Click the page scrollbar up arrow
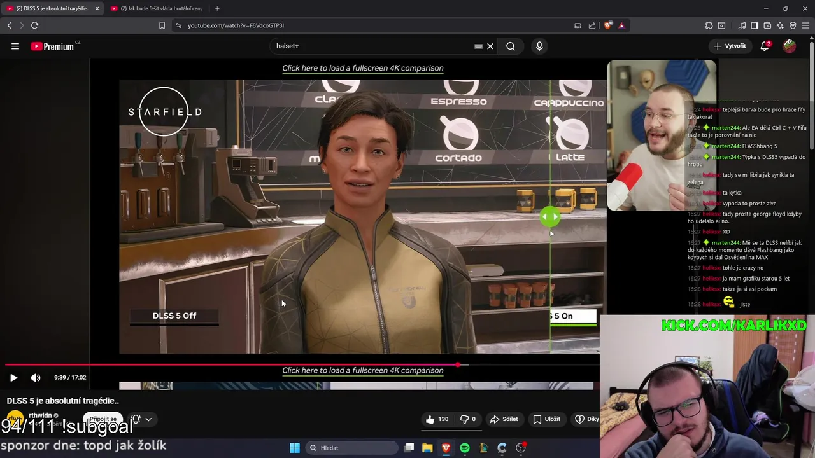 tap(811, 39)
